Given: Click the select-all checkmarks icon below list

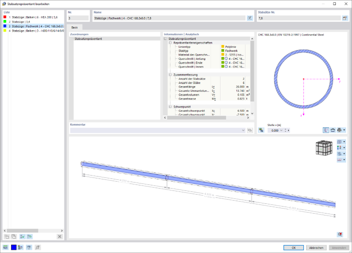Looking at the screenshot, I should (22, 236).
